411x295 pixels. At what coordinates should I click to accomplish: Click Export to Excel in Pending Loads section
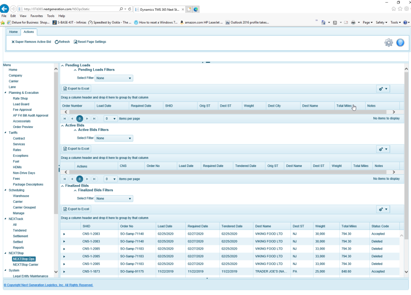(76, 88)
